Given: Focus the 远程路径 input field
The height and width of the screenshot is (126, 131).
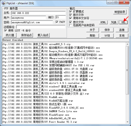Looking at the screenshot, I should click(x=41, y=27).
